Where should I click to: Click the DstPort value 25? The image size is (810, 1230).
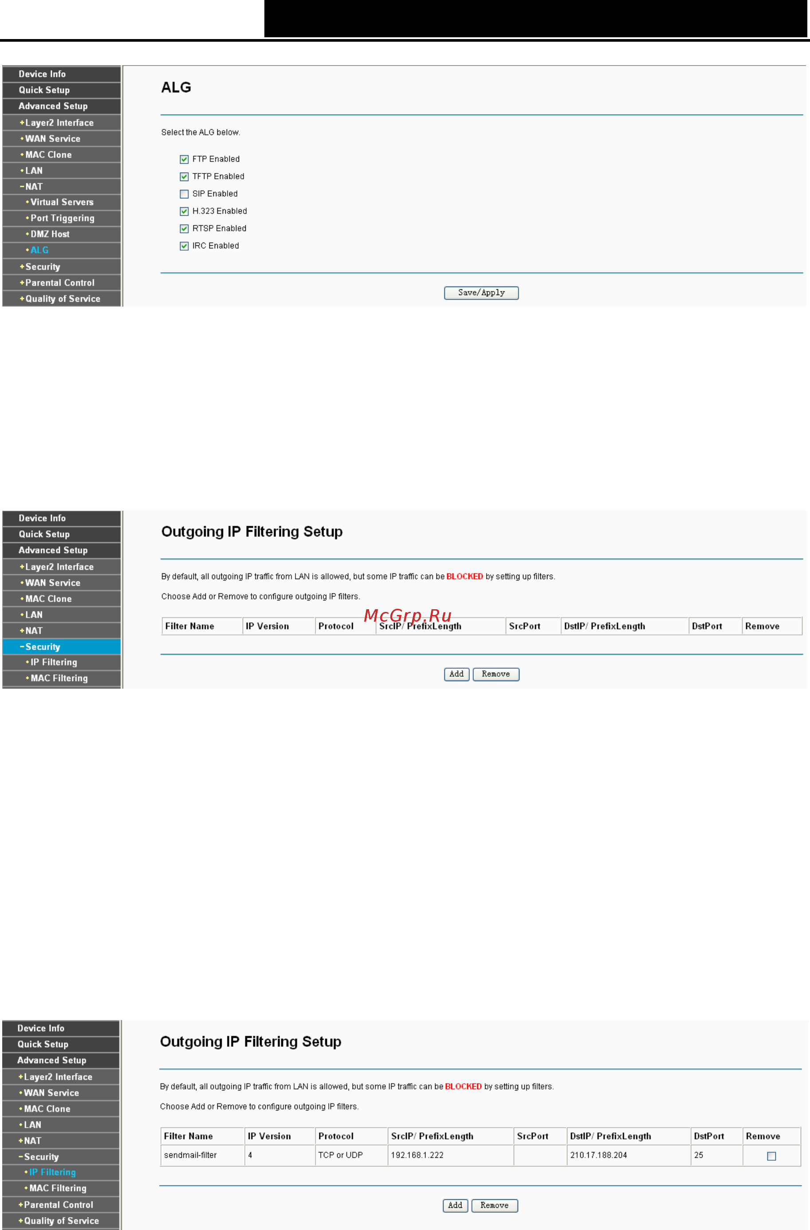pyautogui.click(x=716, y=1155)
